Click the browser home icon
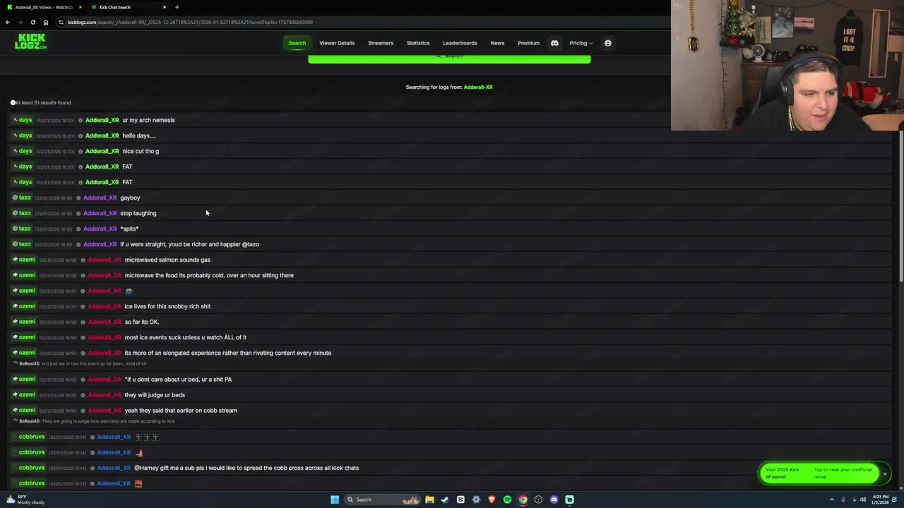Image resolution: width=904 pixels, height=508 pixels. (46, 22)
